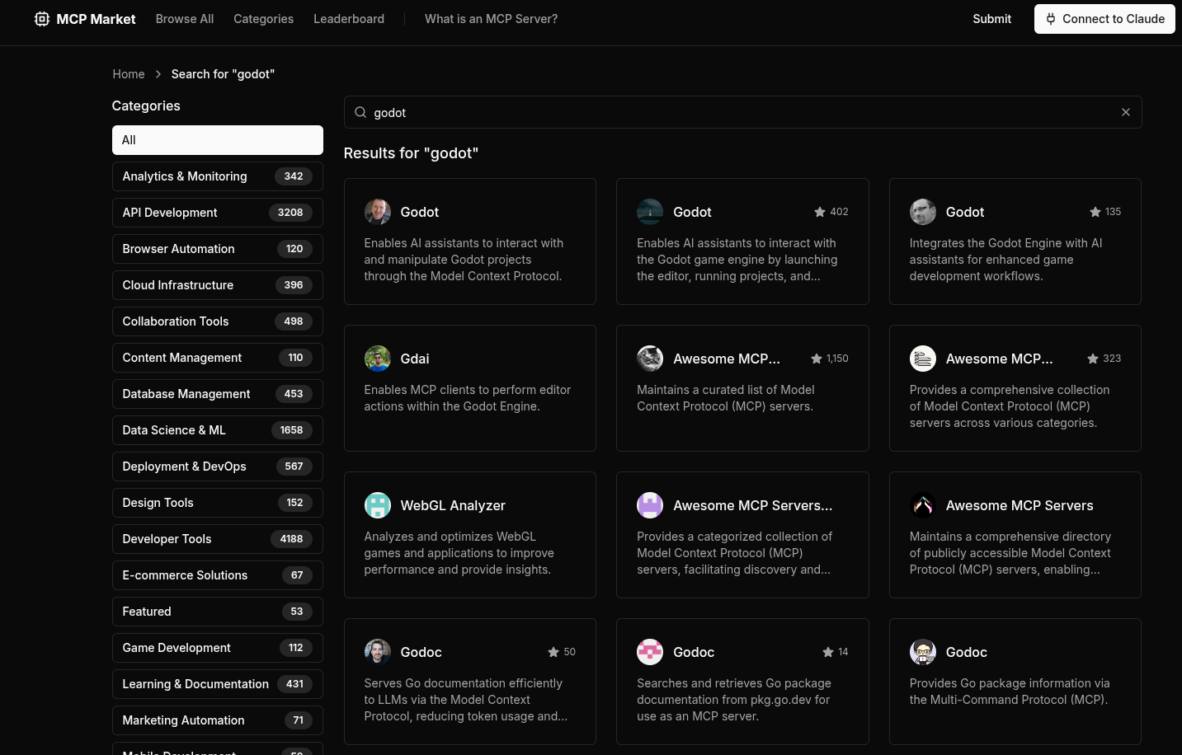Image resolution: width=1182 pixels, height=755 pixels.
Task: Open the 'What is an MCP Server?' link
Action: click(x=491, y=19)
